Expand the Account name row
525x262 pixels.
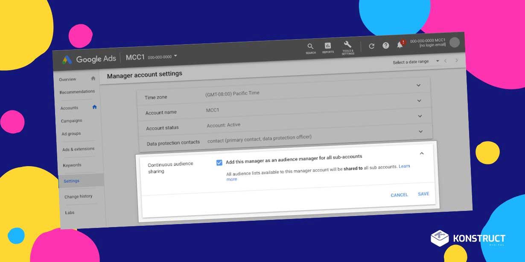[419, 101]
